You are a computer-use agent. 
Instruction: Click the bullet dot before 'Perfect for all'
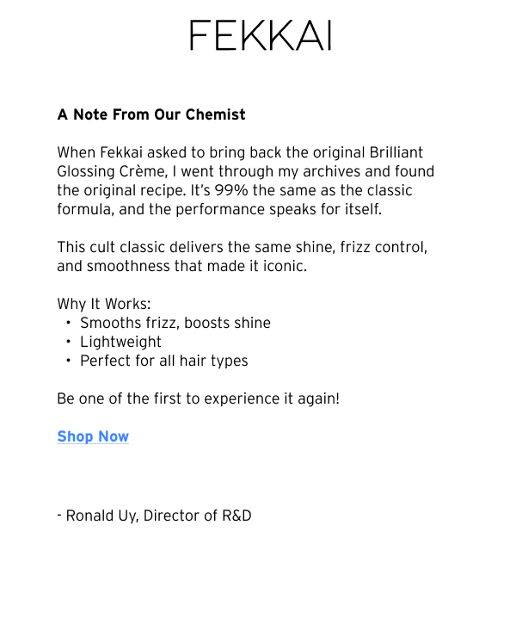68,361
